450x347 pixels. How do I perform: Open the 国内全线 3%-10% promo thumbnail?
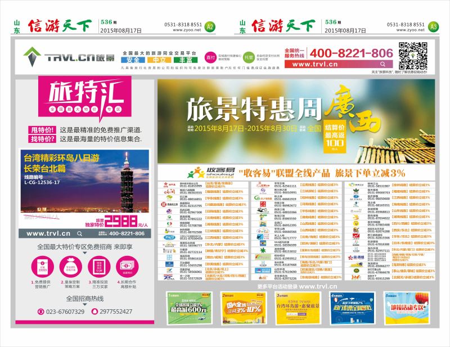coord(244,308)
